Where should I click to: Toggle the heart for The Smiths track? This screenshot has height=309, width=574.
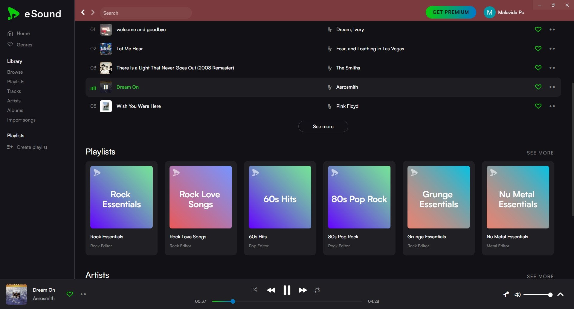(538, 68)
